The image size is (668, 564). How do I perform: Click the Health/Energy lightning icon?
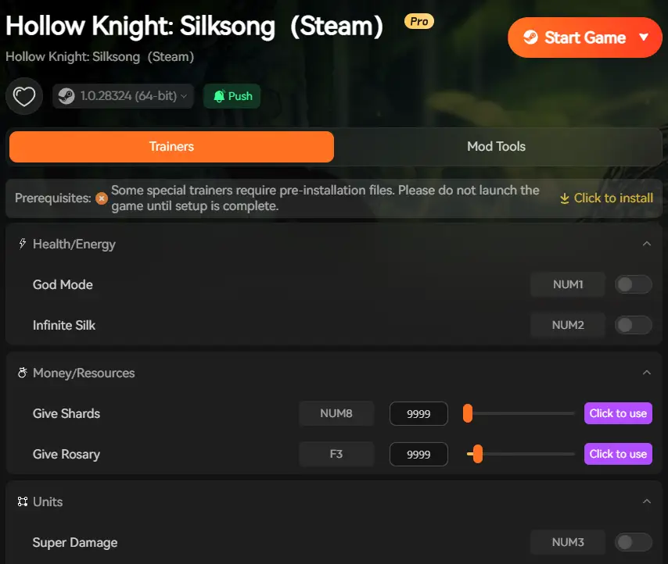click(x=22, y=244)
